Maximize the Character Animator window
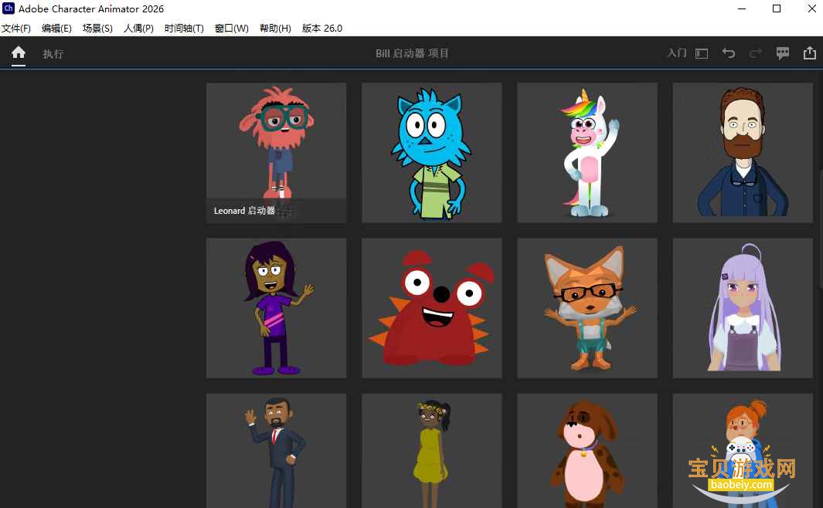 click(777, 8)
